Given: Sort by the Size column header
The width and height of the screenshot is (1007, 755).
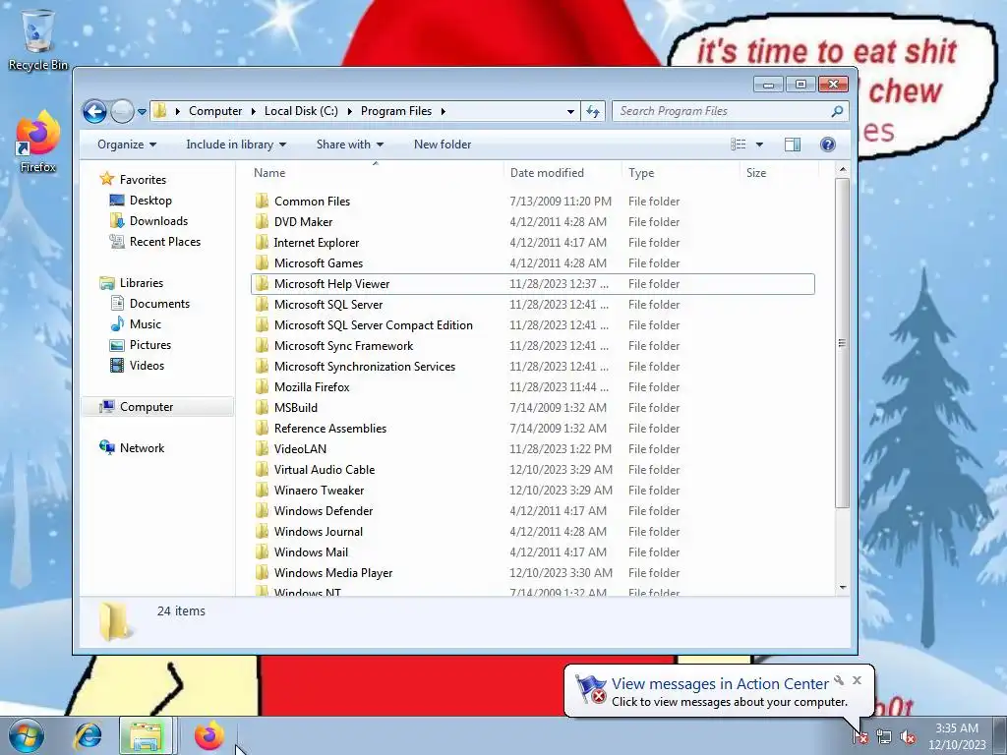Looking at the screenshot, I should click(x=779, y=173).
